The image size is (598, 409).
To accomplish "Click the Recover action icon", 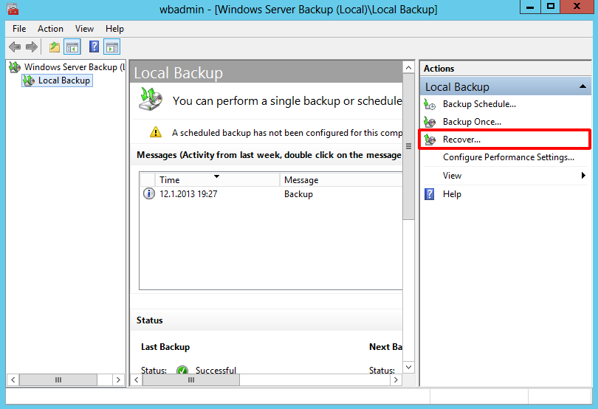I will (x=430, y=140).
